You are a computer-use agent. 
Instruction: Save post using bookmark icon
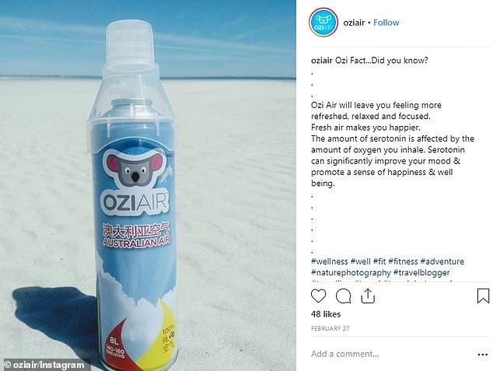click(x=483, y=296)
